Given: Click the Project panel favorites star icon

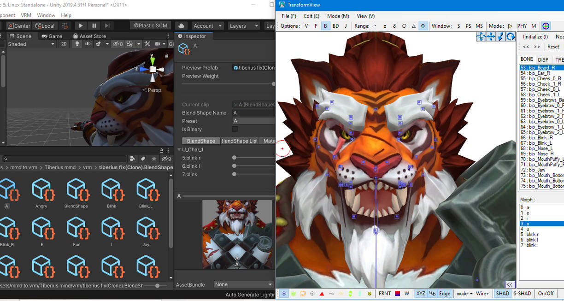Looking at the screenshot, I should [x=154, y=159].
